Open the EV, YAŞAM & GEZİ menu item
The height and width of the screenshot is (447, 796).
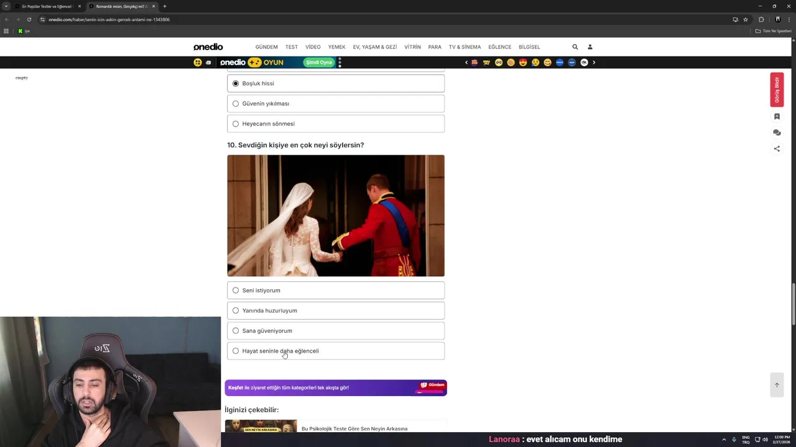point(375,47)
